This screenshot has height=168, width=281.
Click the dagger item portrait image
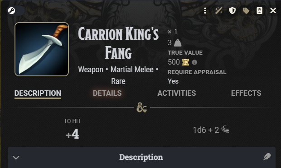[42, 49]
